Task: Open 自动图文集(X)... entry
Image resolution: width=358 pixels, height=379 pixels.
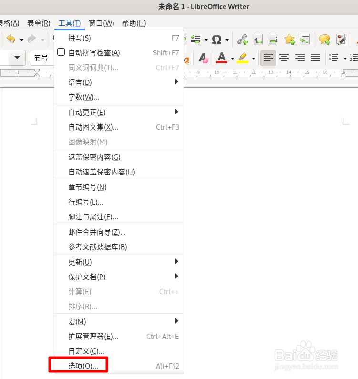Action: pyautogui.click(x=119, y=127)
